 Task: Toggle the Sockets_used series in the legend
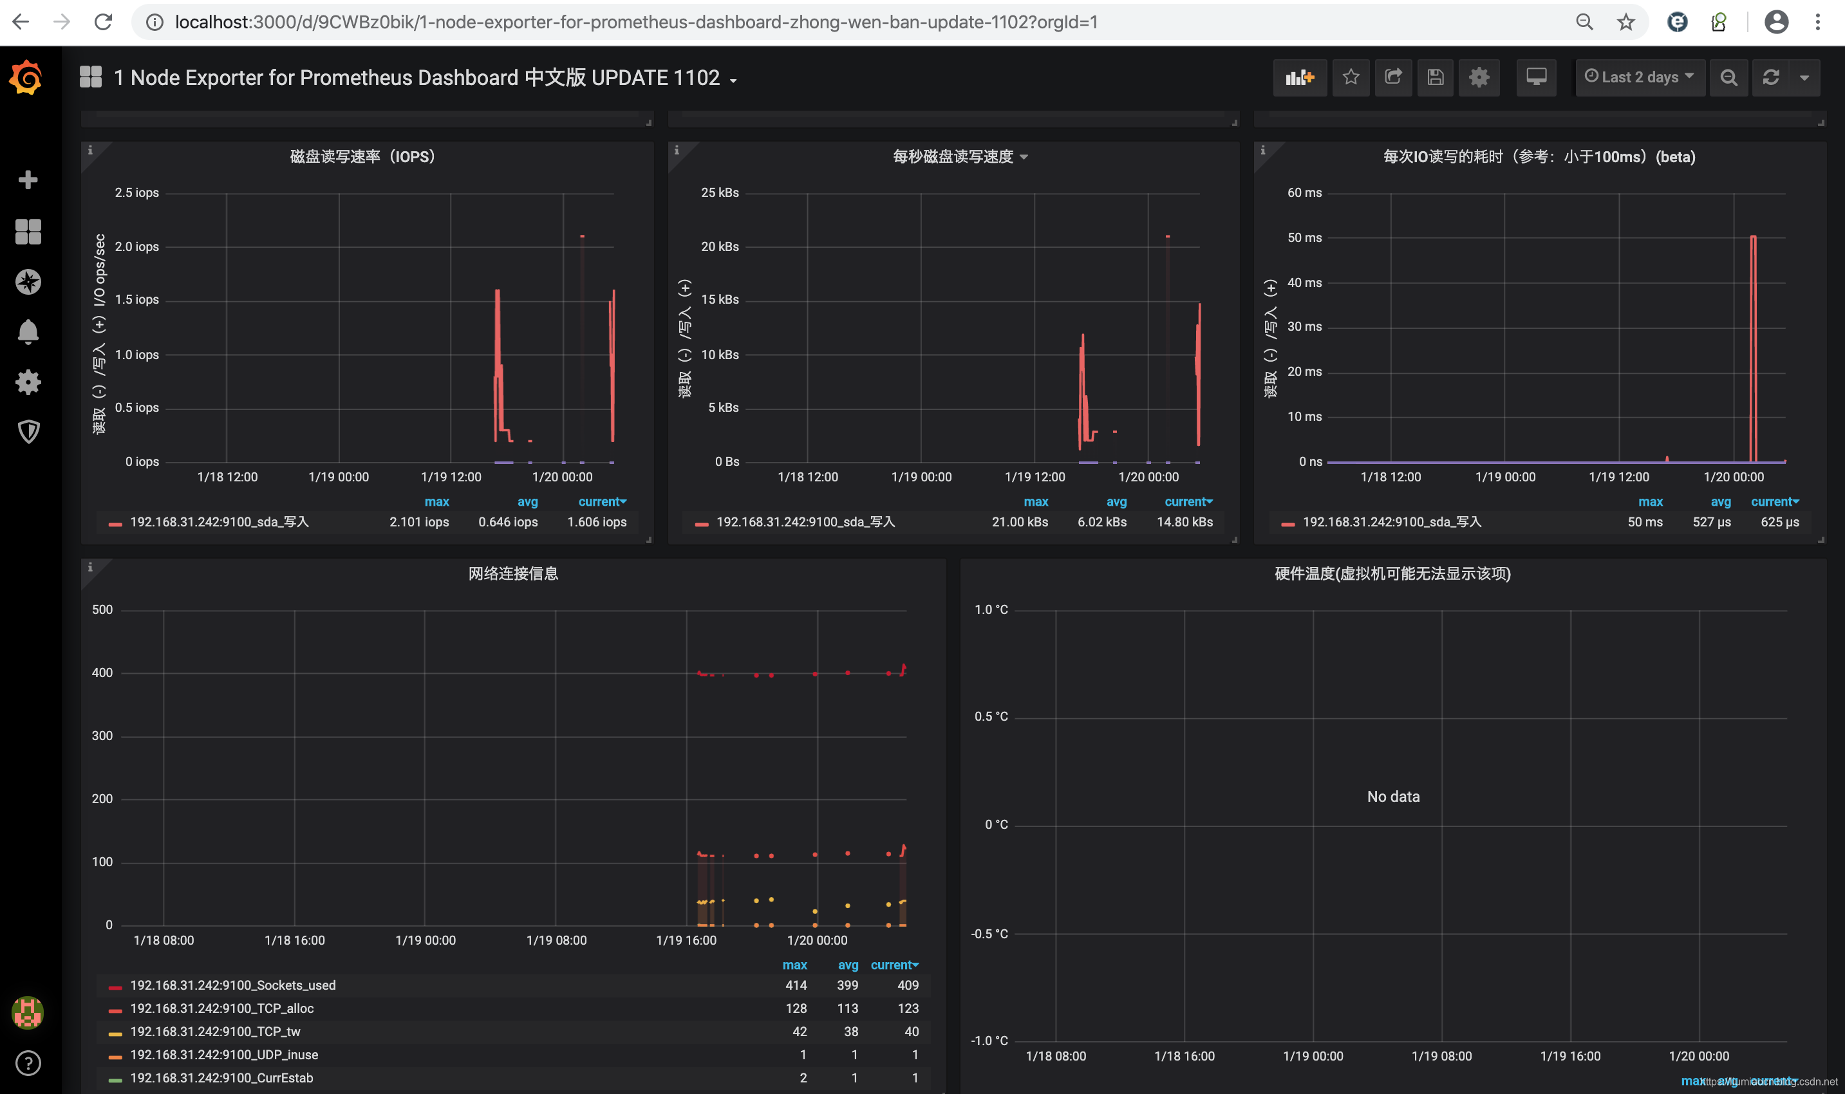click(x=233, y=986)
